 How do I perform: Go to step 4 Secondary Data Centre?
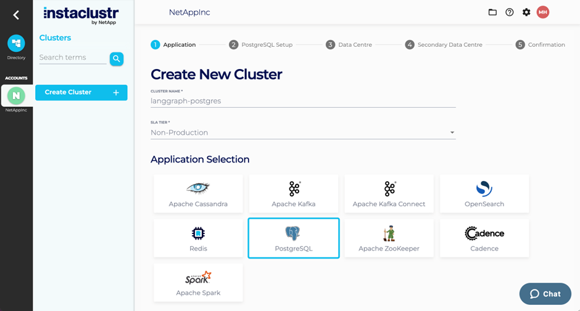(444, 45)
